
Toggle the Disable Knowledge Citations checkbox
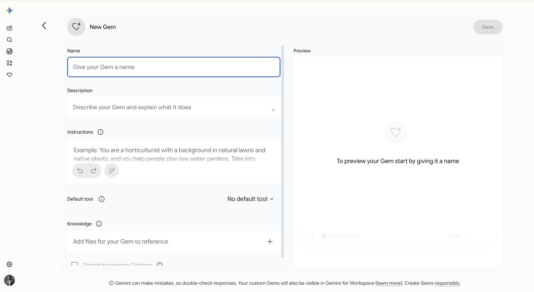click(x=74, y=265)
